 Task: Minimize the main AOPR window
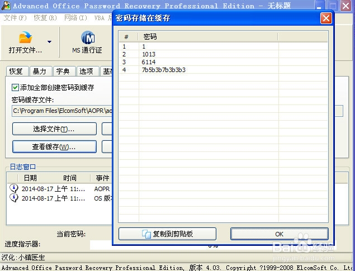[x=319, y=6]
